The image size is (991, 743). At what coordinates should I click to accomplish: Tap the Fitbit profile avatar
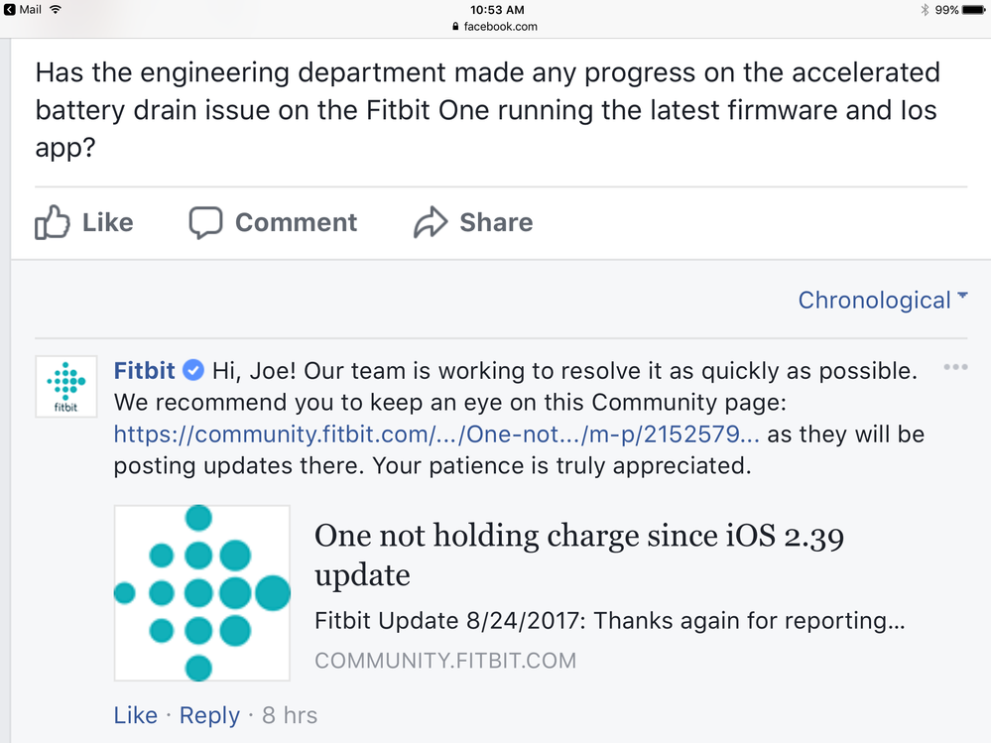[x=66, y=386]
